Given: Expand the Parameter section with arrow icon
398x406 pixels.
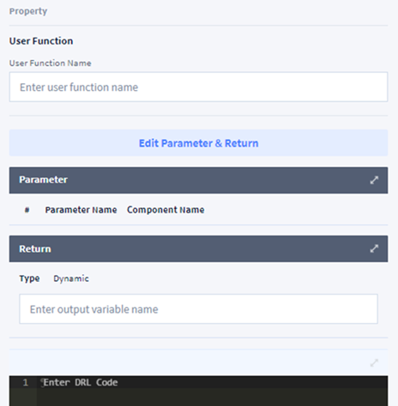Looking at the screenshot, I should tap(374, 180).
